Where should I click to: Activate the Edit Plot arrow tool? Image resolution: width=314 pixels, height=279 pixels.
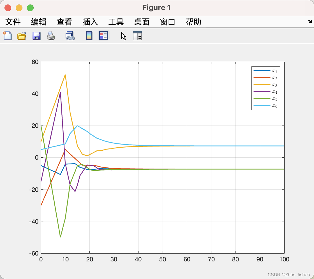click(x=124, y=36)
